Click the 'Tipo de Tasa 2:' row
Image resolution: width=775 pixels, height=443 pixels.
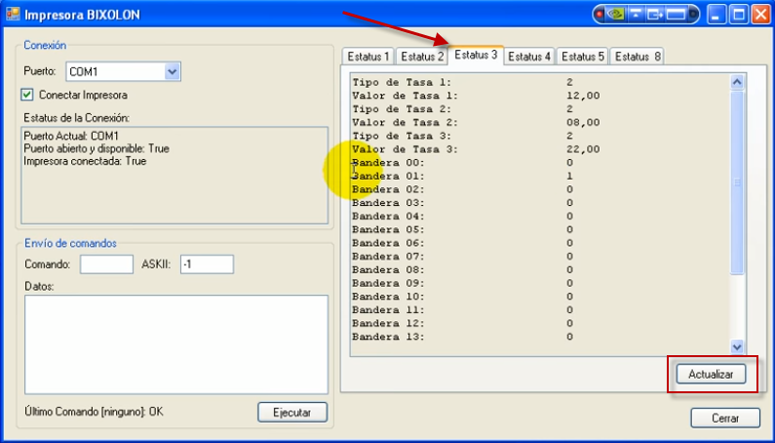click(x=463, y=109)
